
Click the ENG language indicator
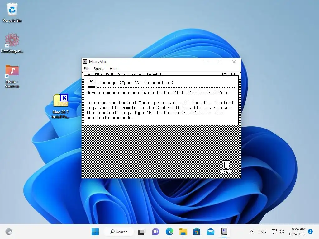click(262, 232)
